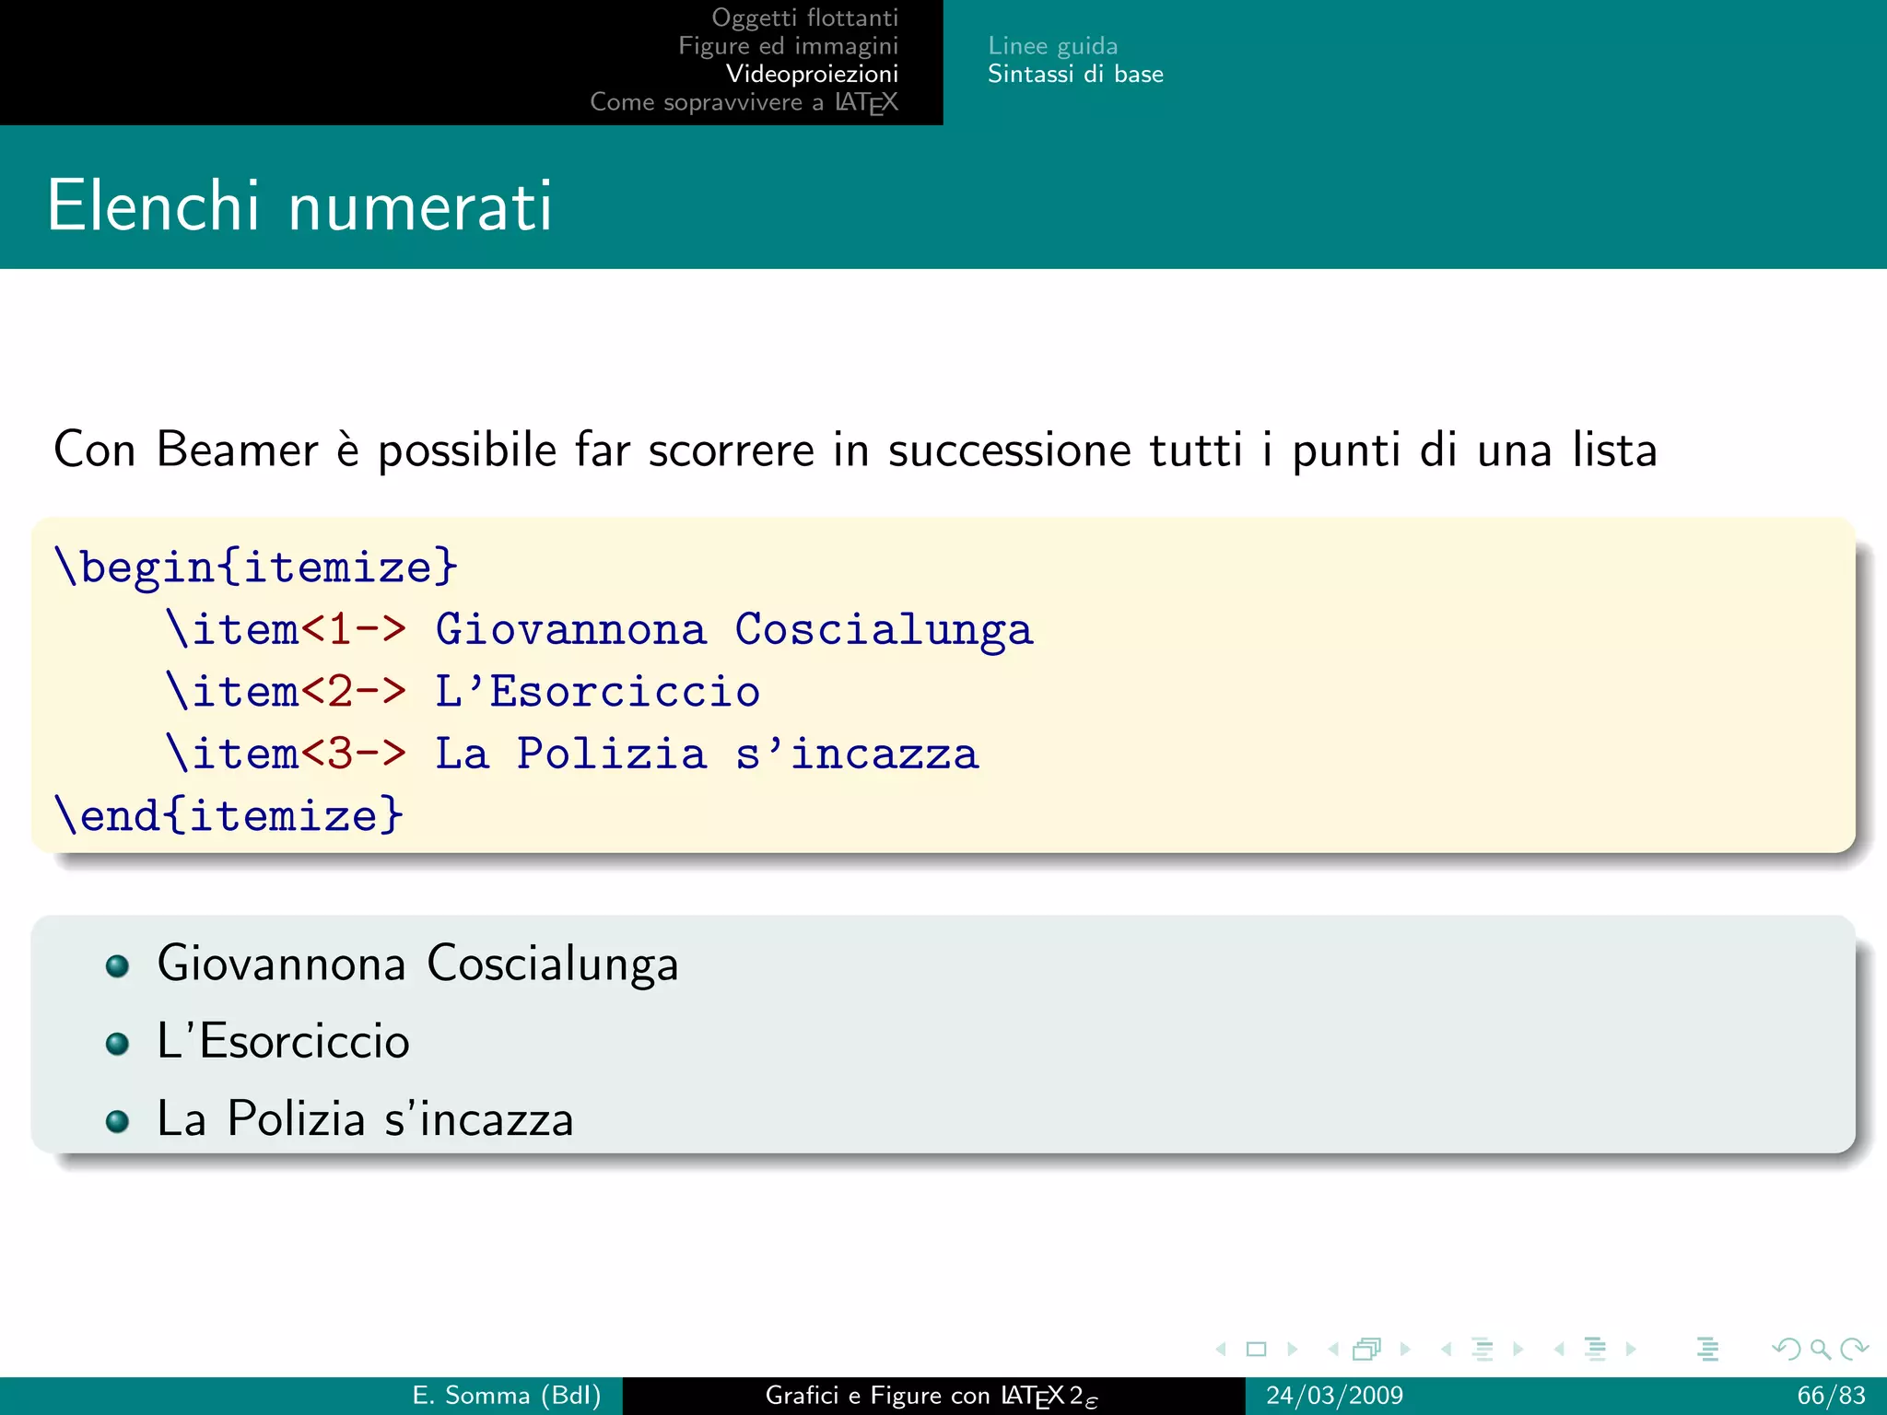
Task: Click the date 24/03/2009 in footer
Action: (x=1334, y=1396)
